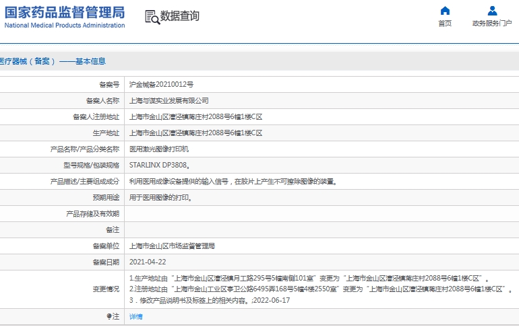Click the bullet icon beside 注
This screenshot has height=327, width=519.
pos(109,316)
